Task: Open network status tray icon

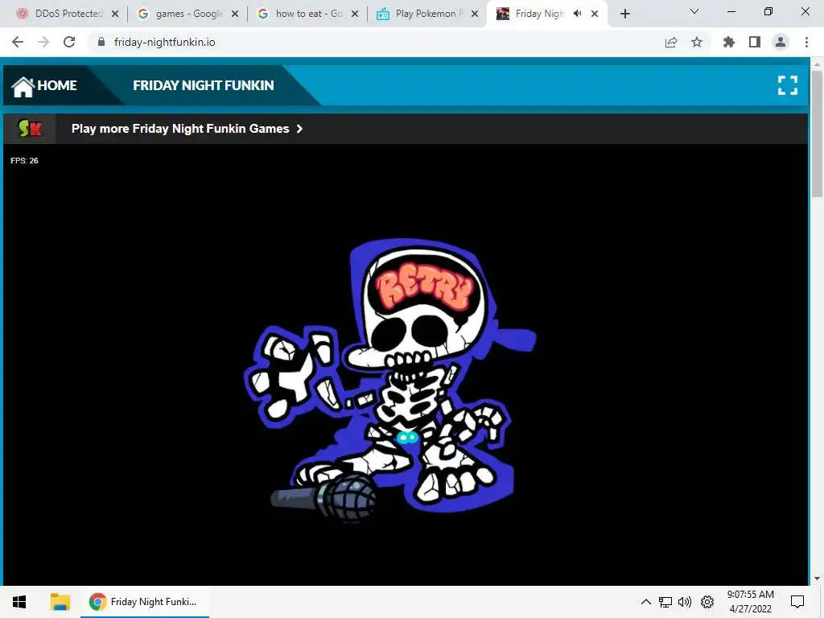Action: click(x=665, y=602)
